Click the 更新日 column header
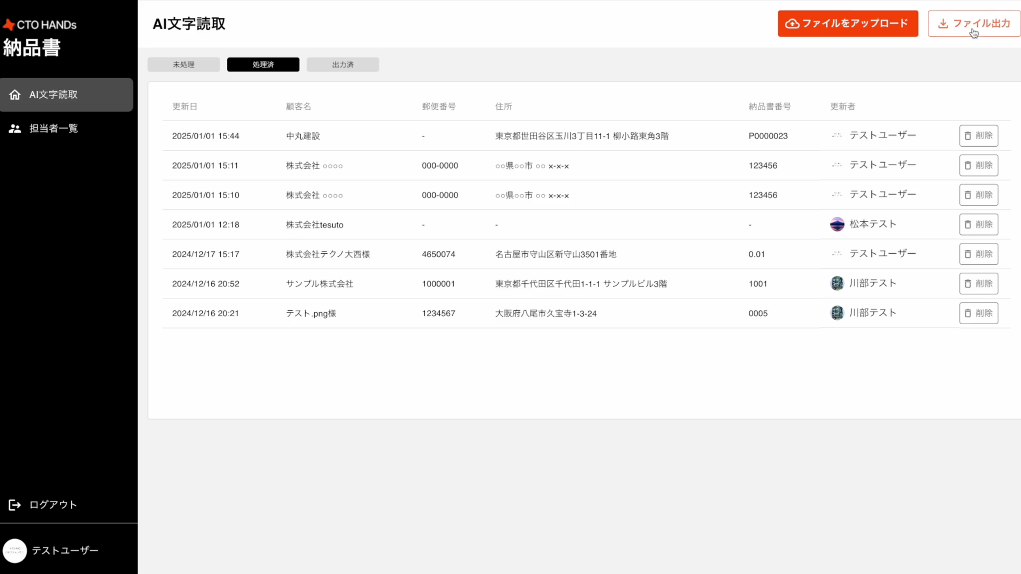The width and height of the screenshot is (1021, 574). coord(185,106)
